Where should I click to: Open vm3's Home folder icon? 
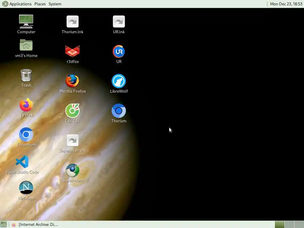point(26,45)
